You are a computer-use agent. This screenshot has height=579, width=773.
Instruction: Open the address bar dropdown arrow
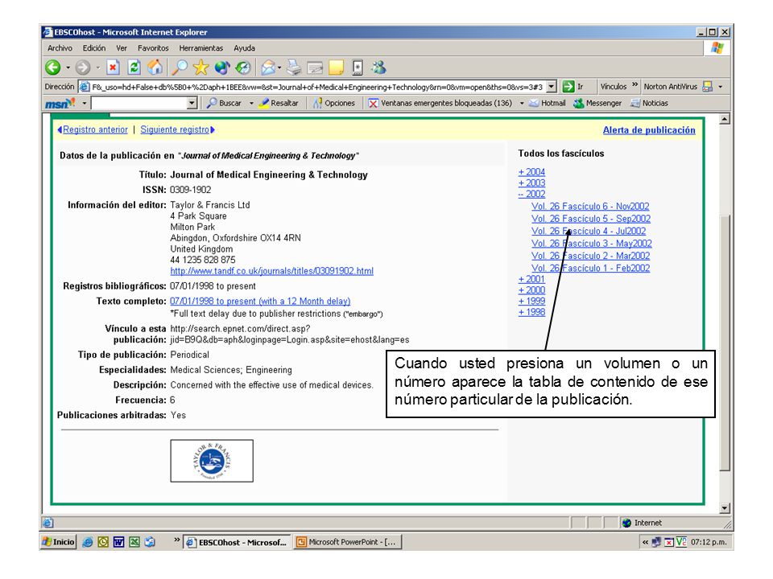click(552, 87)
